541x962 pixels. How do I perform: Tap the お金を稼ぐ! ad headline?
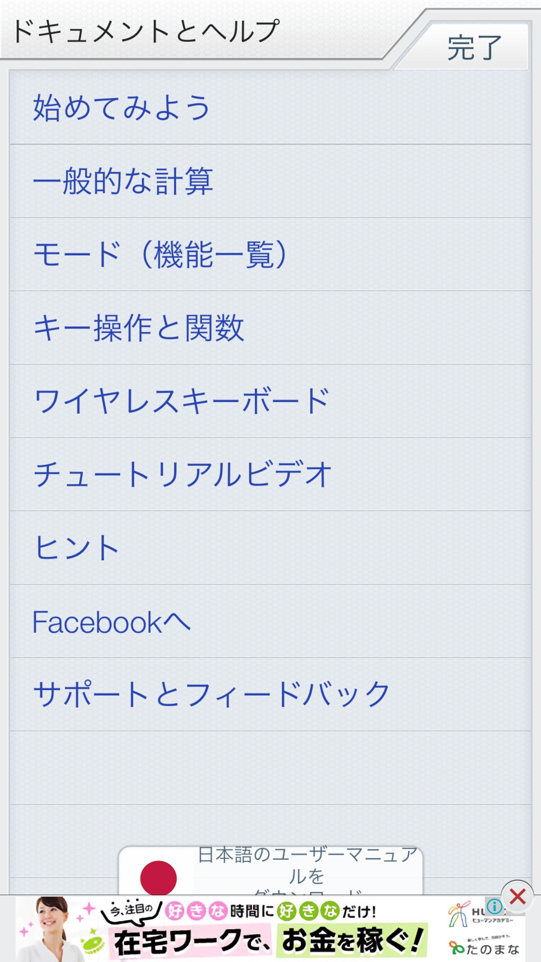[352, 941]
